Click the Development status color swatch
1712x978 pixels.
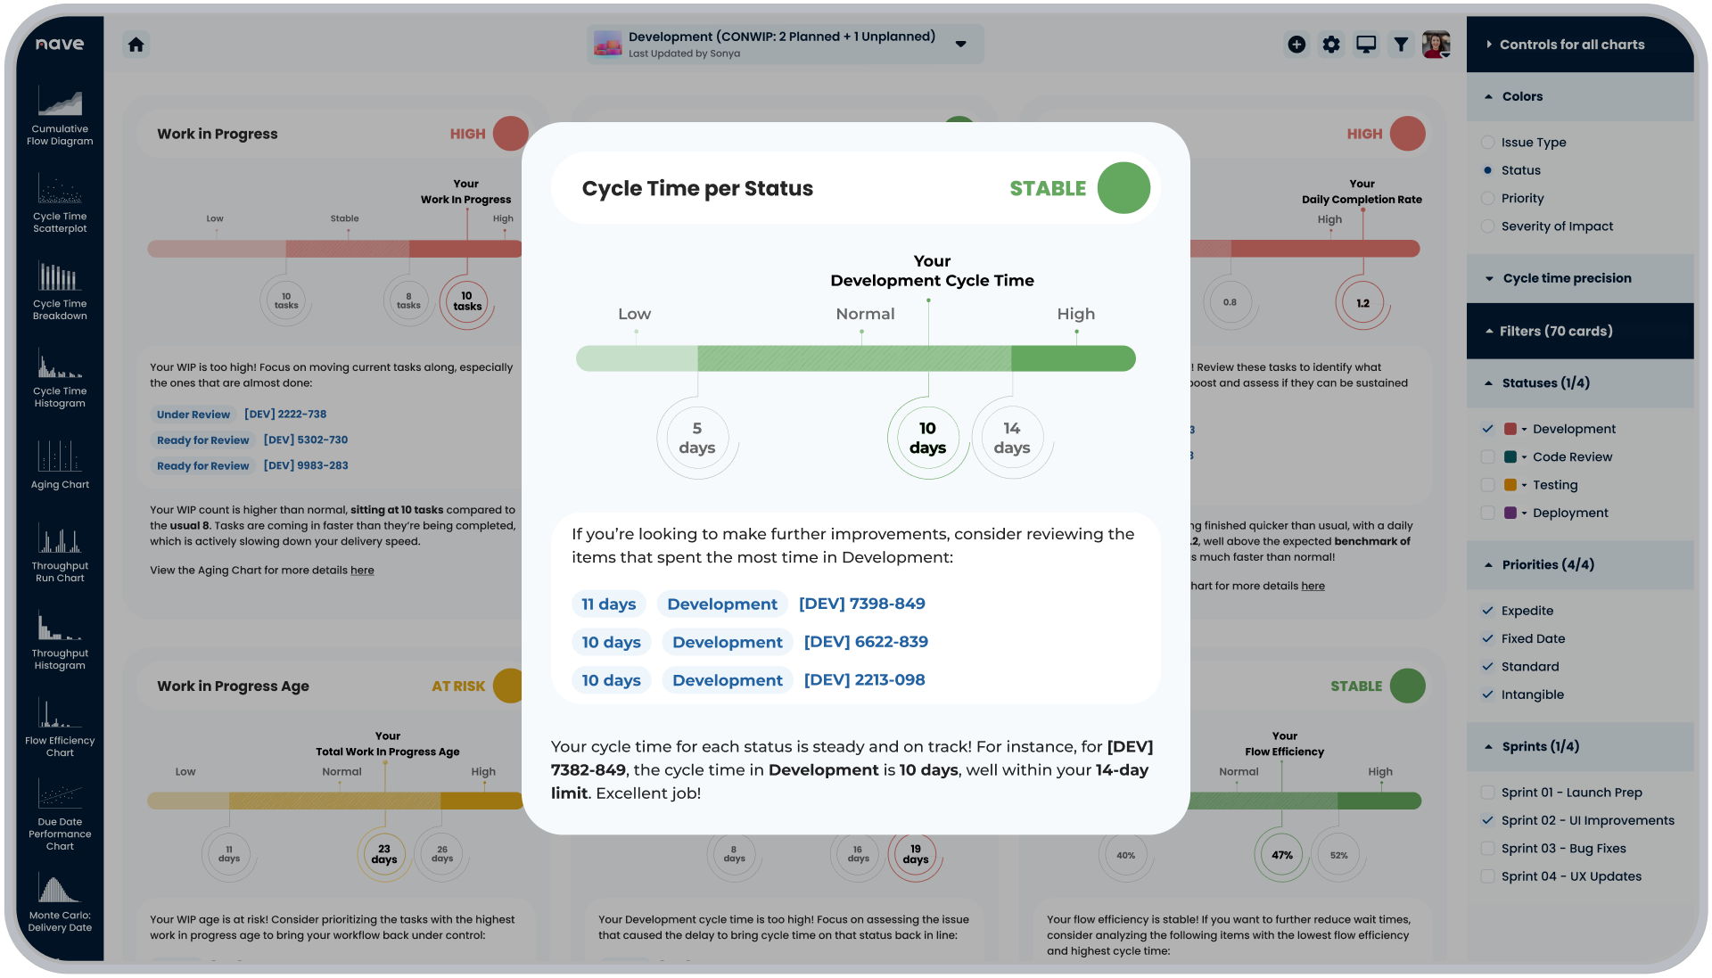pyautogui.click(x=1510, y=429)
